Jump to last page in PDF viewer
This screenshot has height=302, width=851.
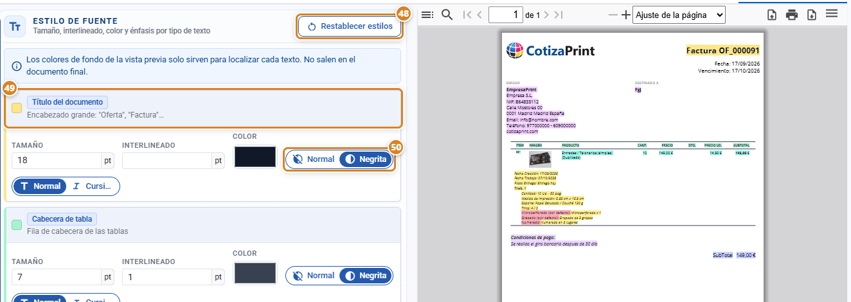(559, 14)
